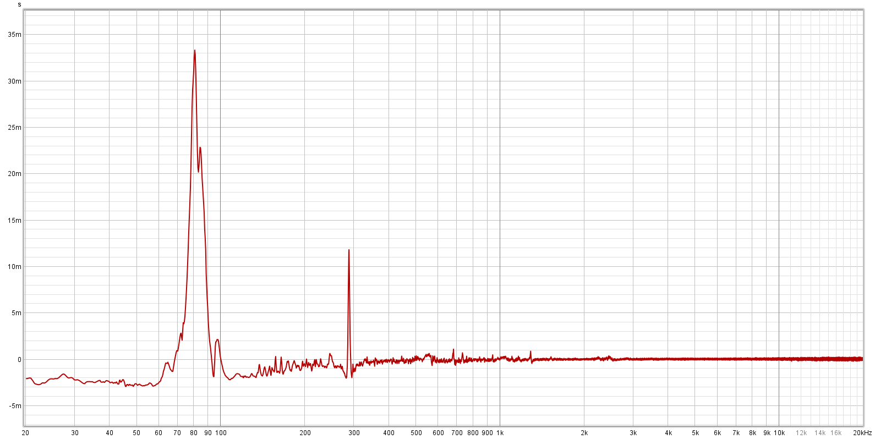The height and width of the screenshot is (439, 875).
Task: Click the greyed 14k frequency label
Action: coord(820,433)
